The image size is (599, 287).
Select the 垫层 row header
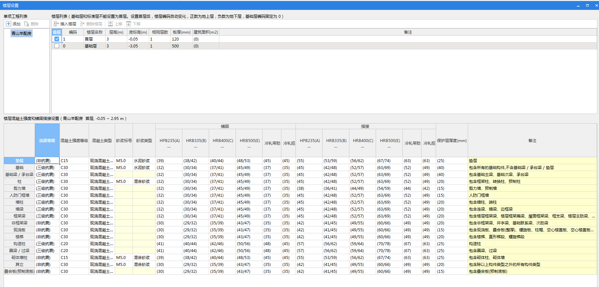(x=19, y=160)
